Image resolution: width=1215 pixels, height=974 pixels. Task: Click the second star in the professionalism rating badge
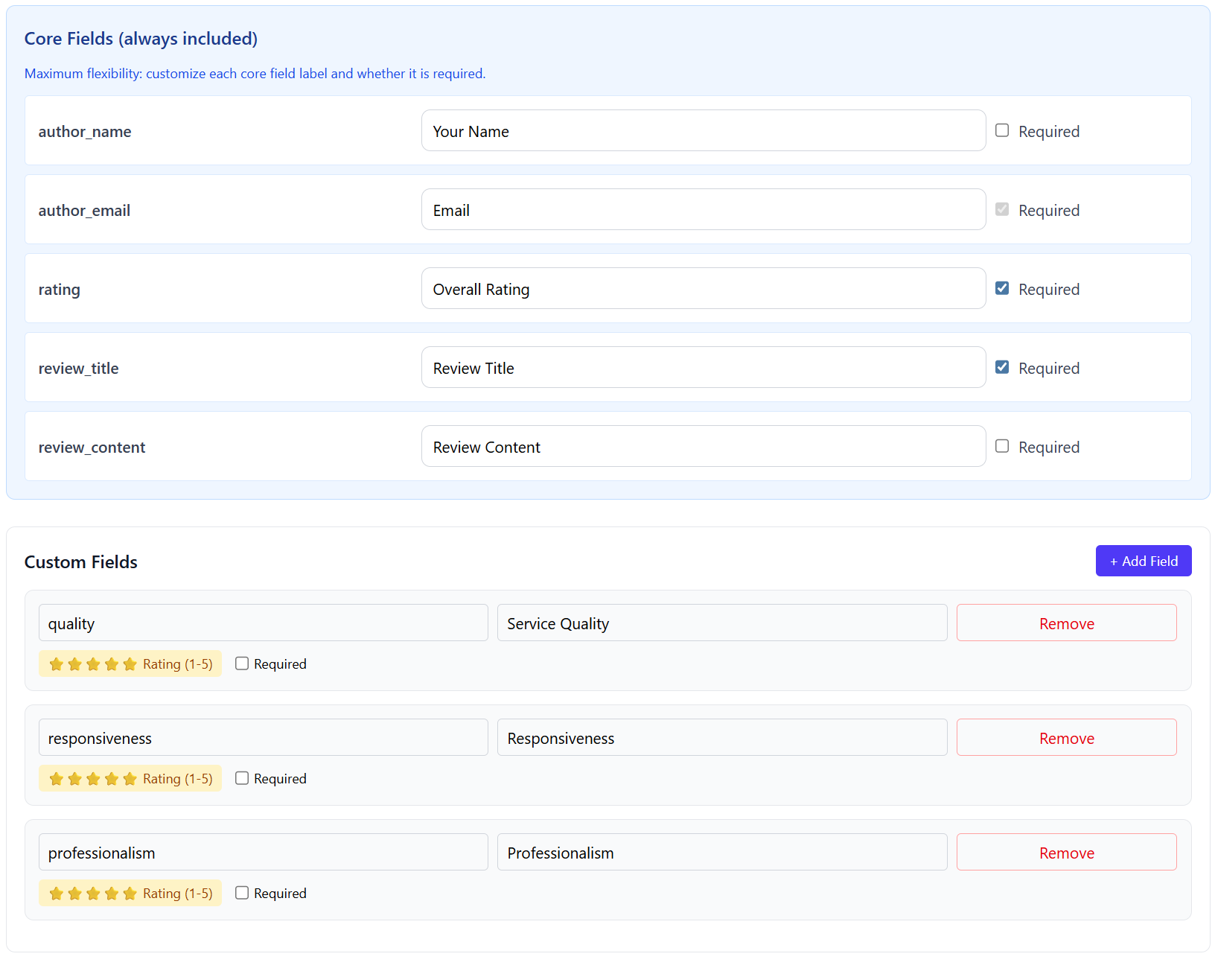(x=75, y=893)
